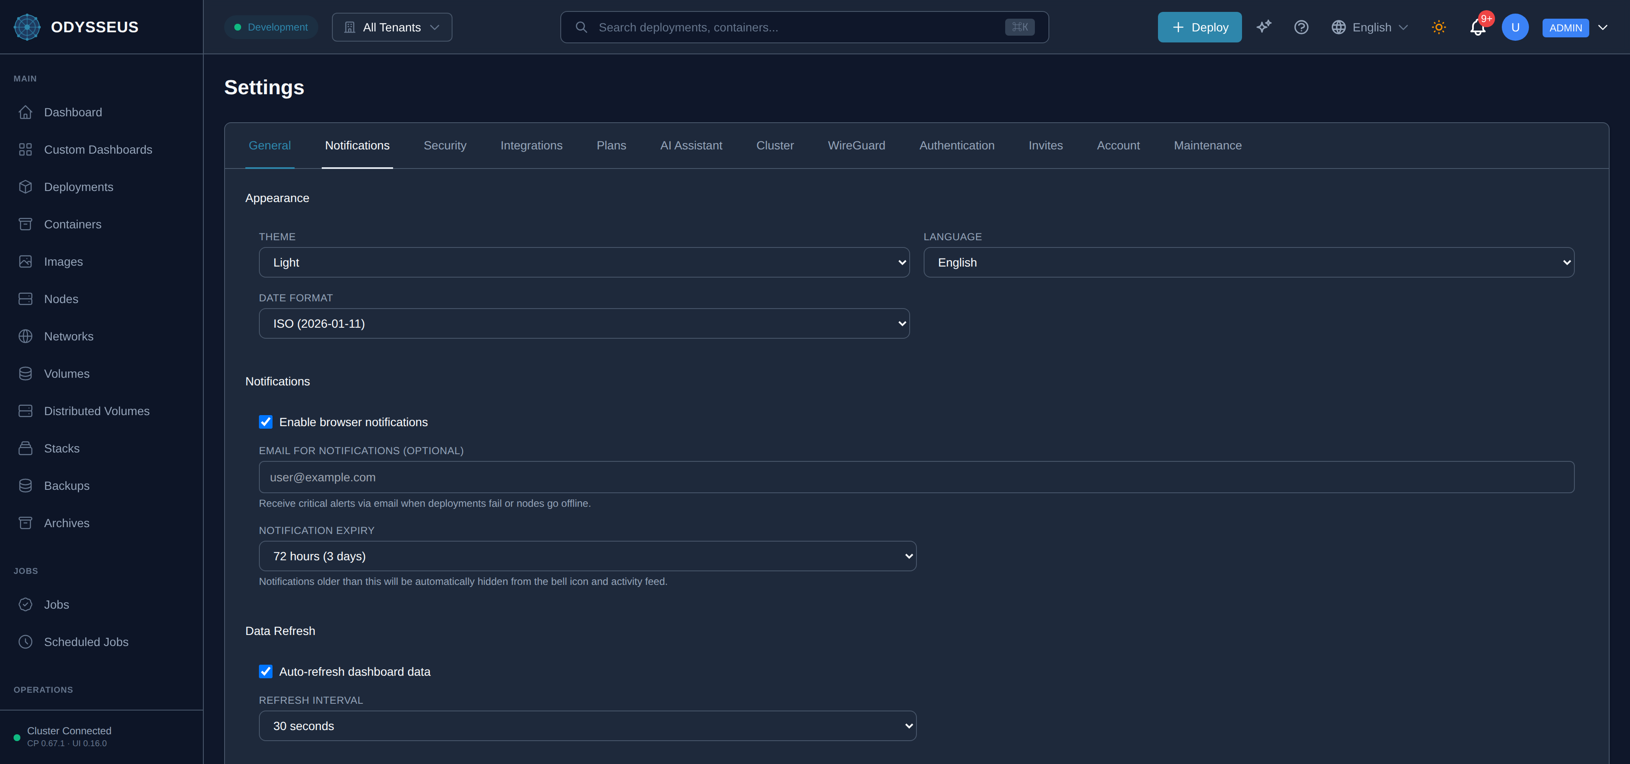Click the help question mark icon
1630x764 pixels.
(1301, 27)
